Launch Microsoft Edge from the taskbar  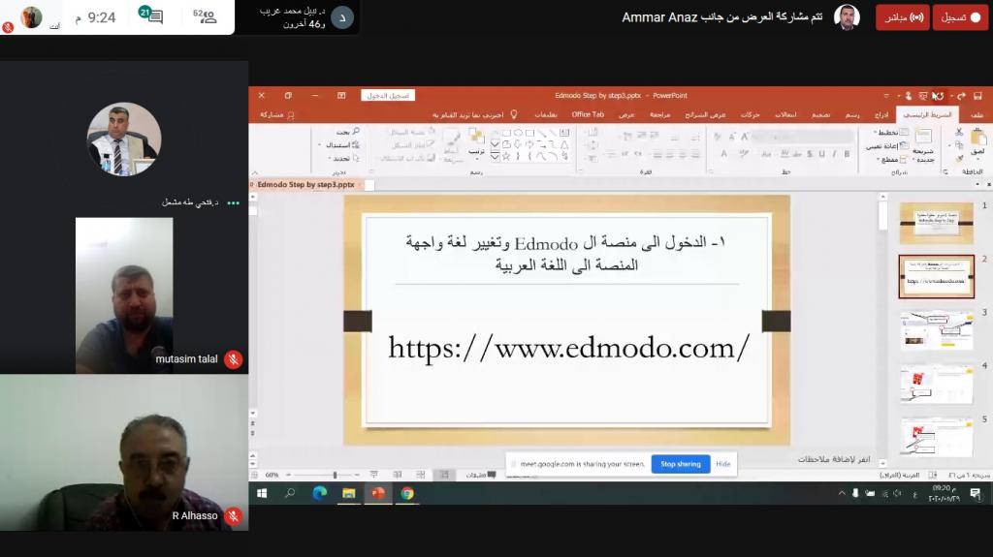(319, 493)
